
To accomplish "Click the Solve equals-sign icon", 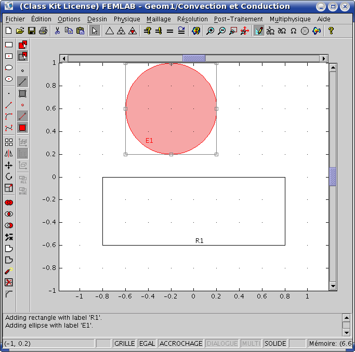I will 169,31.
